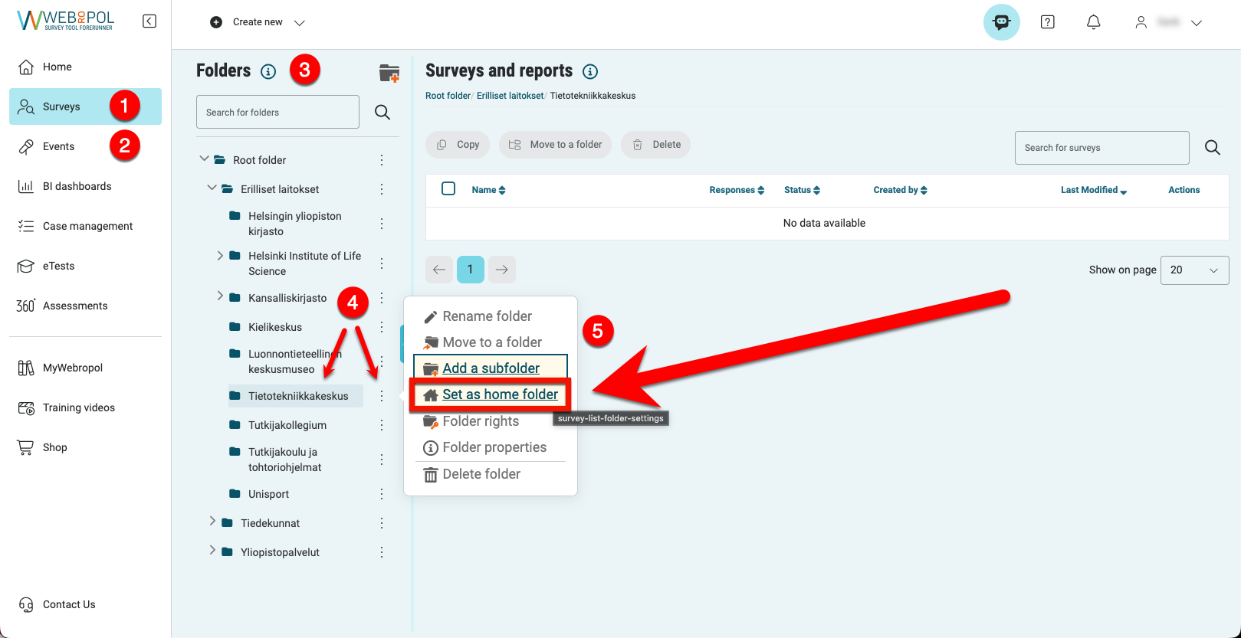This screenshot has width=1241, height=638.
Task: Click the chatbot assistant icon
Action: 1001,22
